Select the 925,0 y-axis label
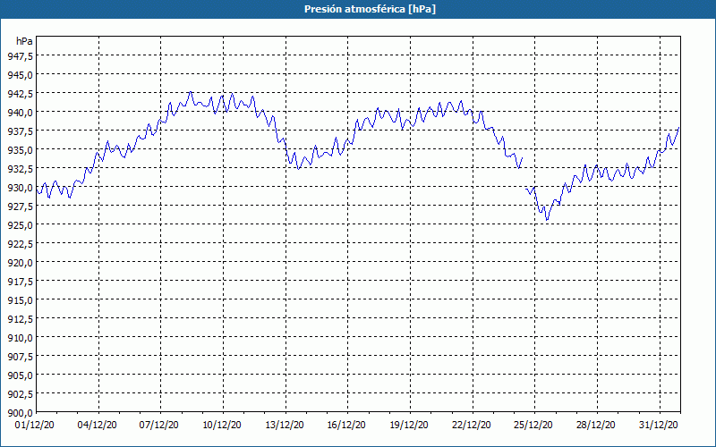The width and height of the screenshot is (716, 447). (x=20, y=225)
